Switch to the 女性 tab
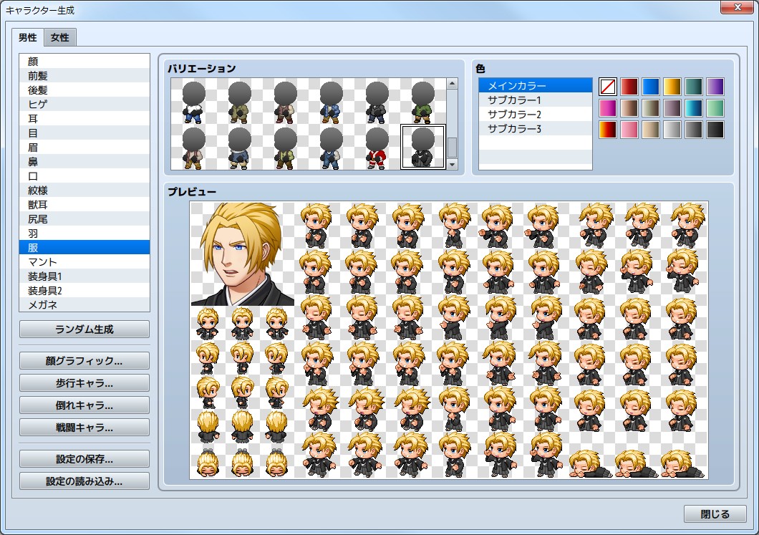759x535 pixels. pos(60,37)
